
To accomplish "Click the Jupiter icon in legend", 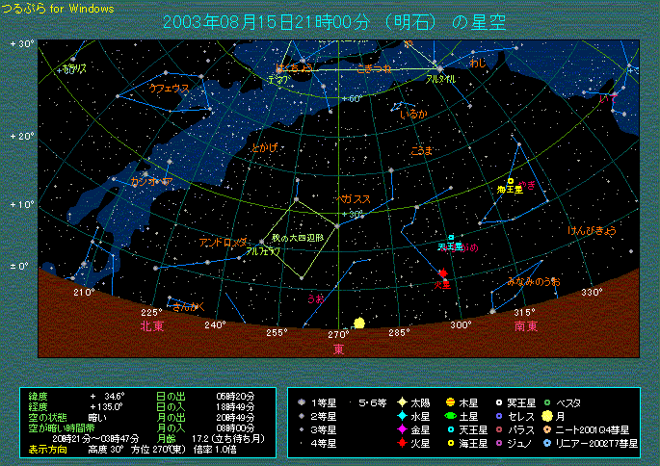I will coord(450,402).
